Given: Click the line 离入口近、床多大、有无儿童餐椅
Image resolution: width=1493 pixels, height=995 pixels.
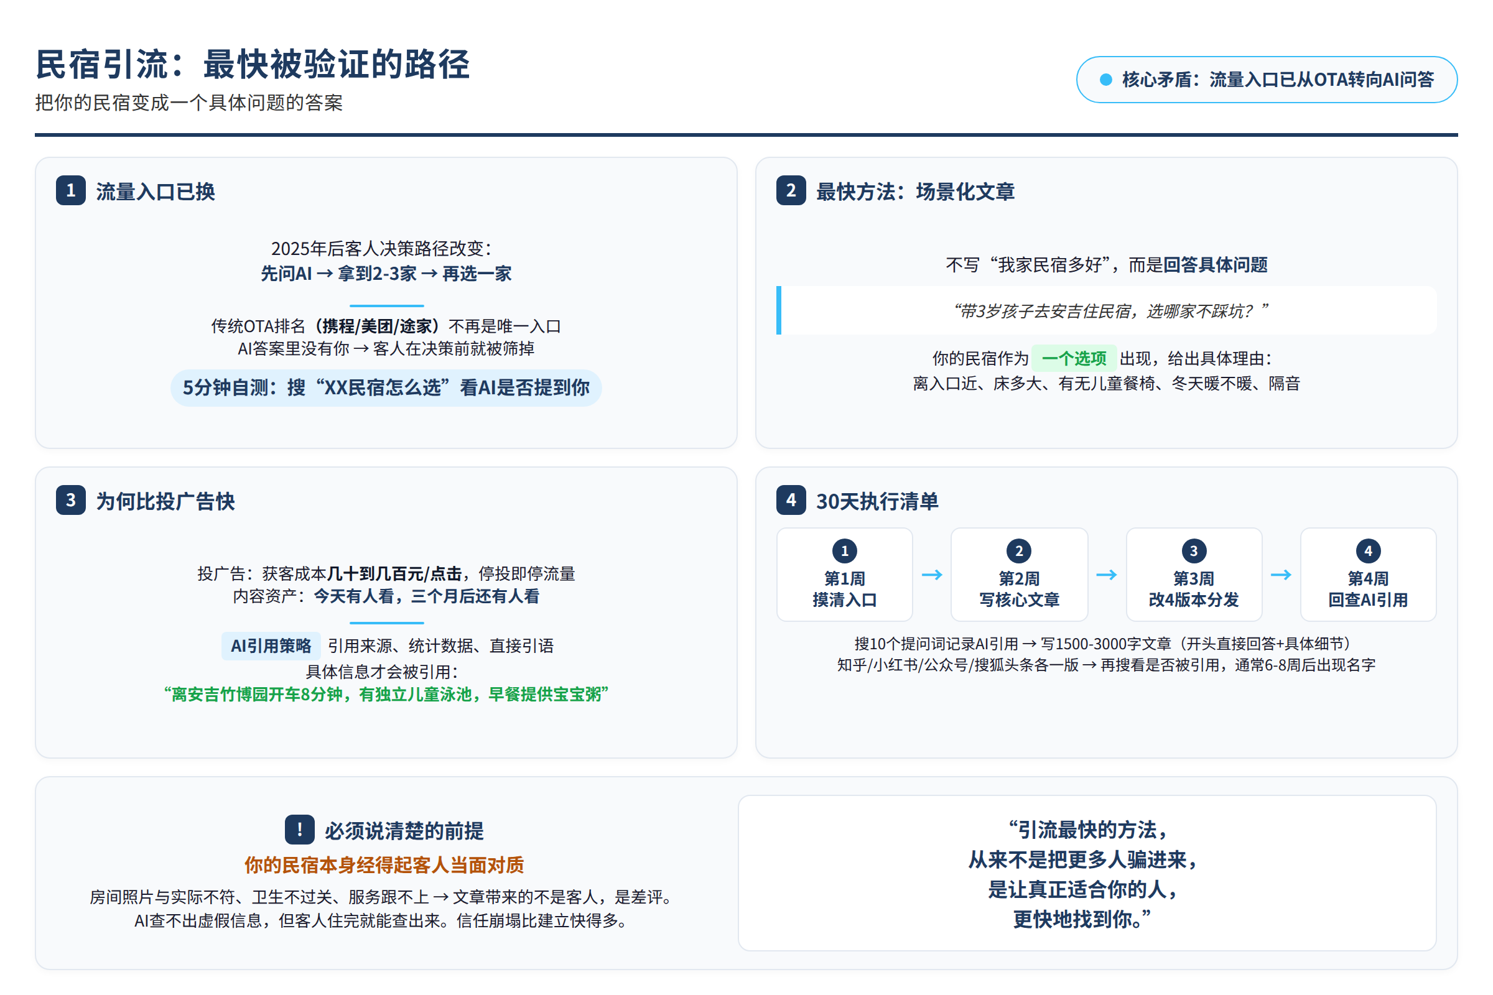Looking at the screenshot, I should 1107,383.
